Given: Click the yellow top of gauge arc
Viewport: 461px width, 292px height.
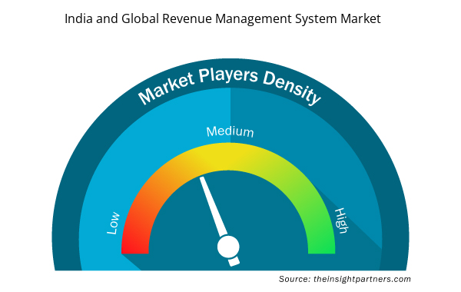Looking at the screenshot, I should 228,157.
